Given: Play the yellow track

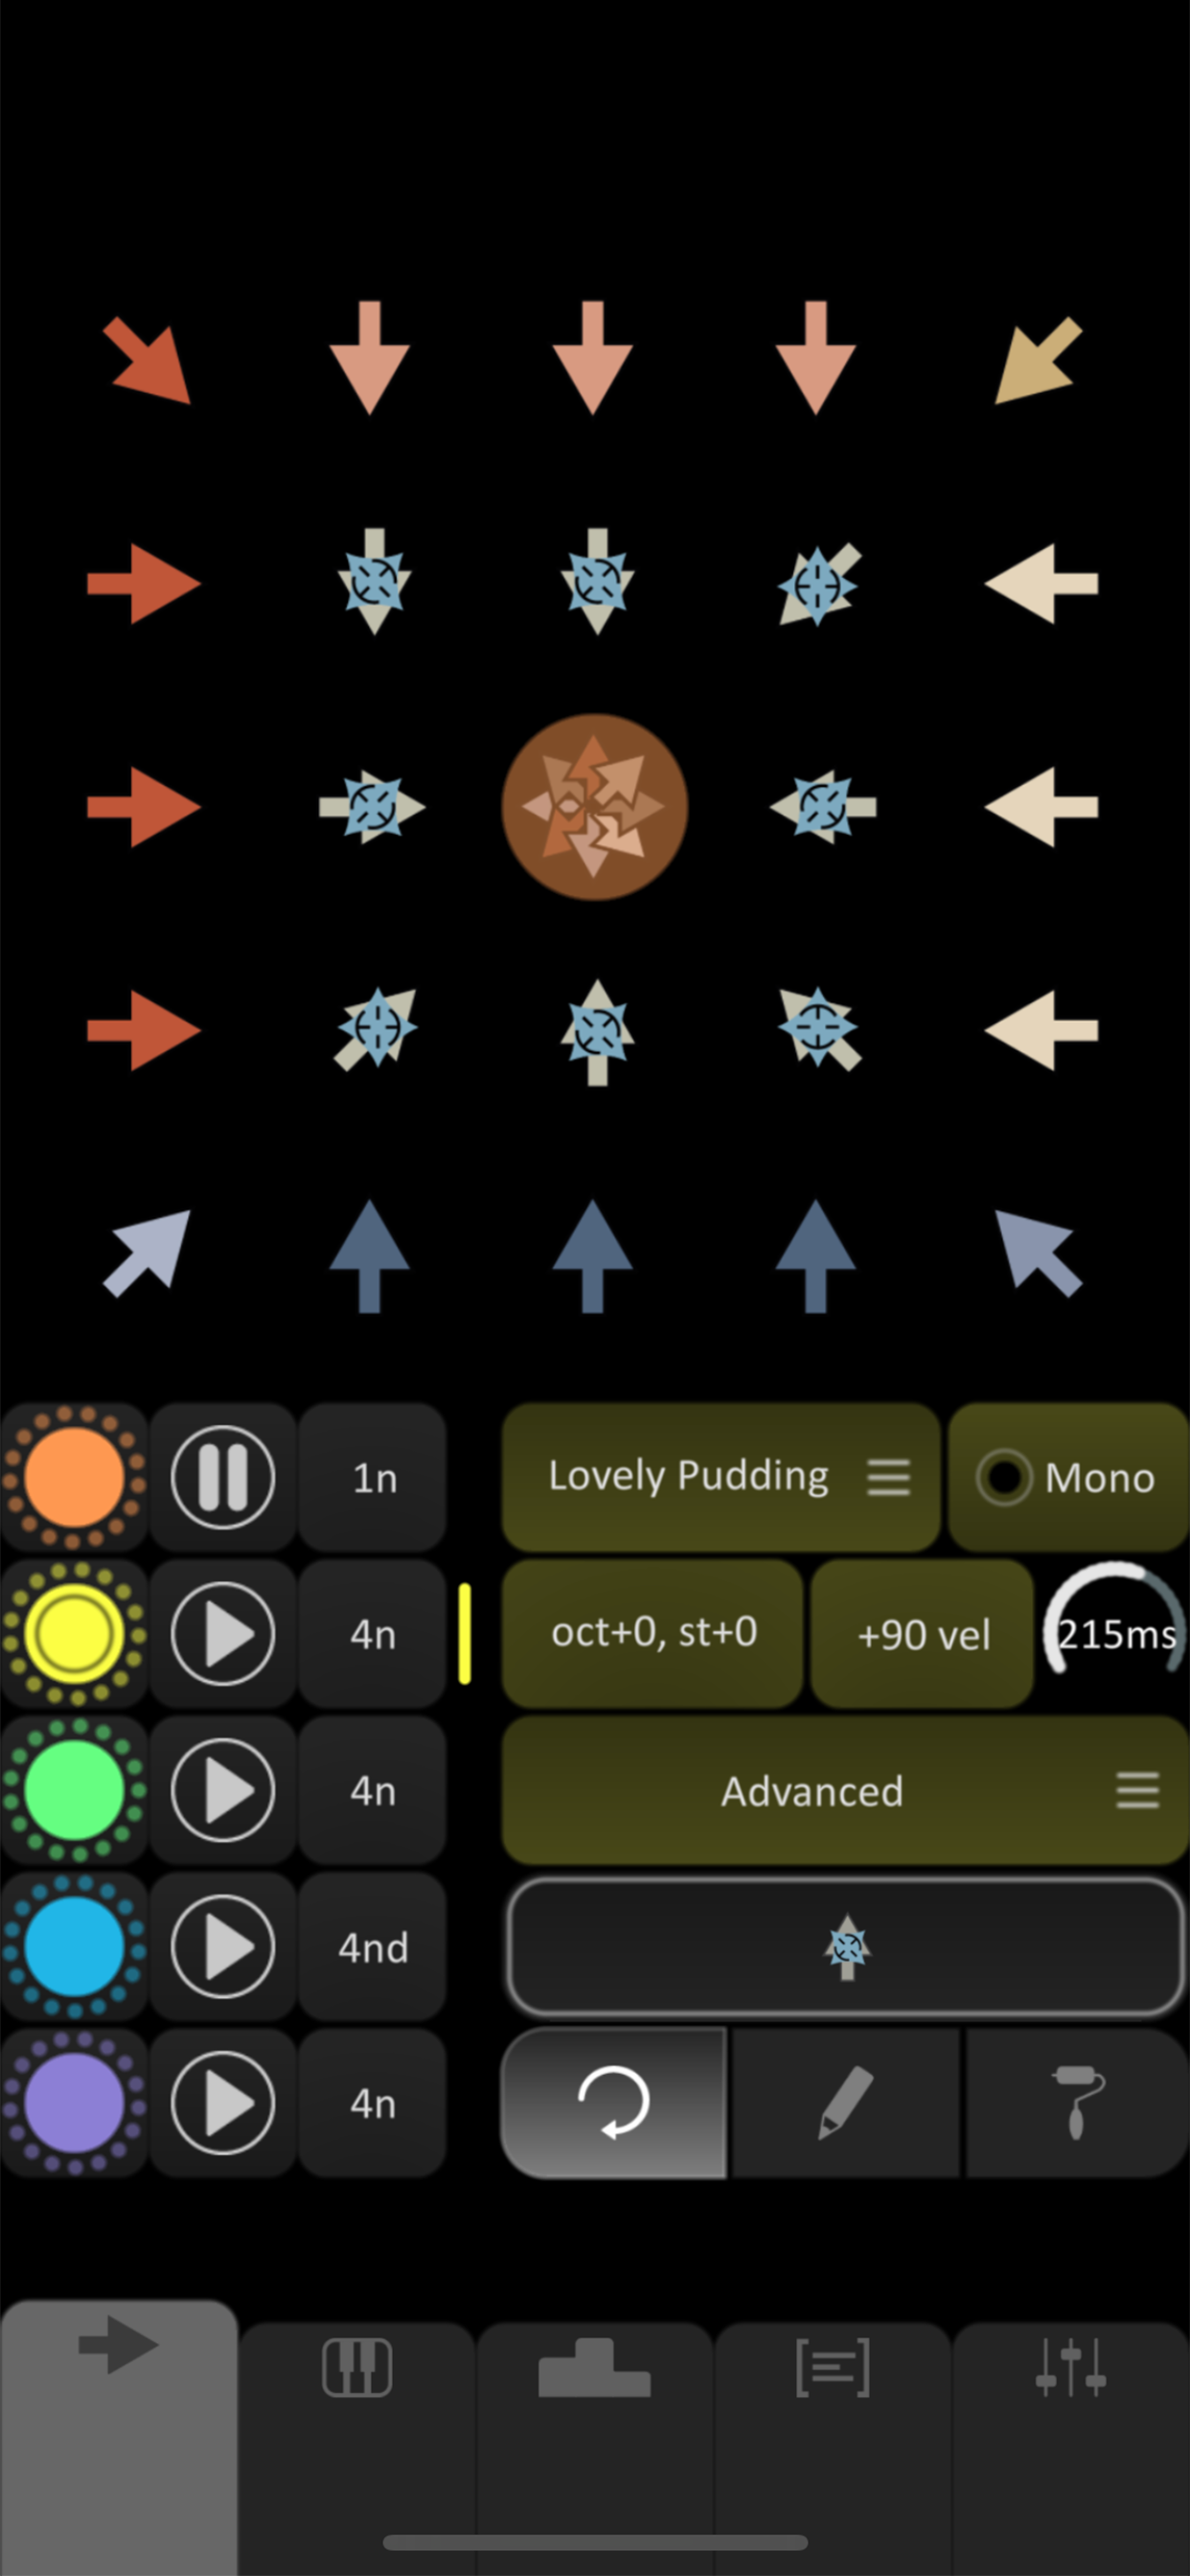Looking at the screenshot, I should coord(223,1633).
